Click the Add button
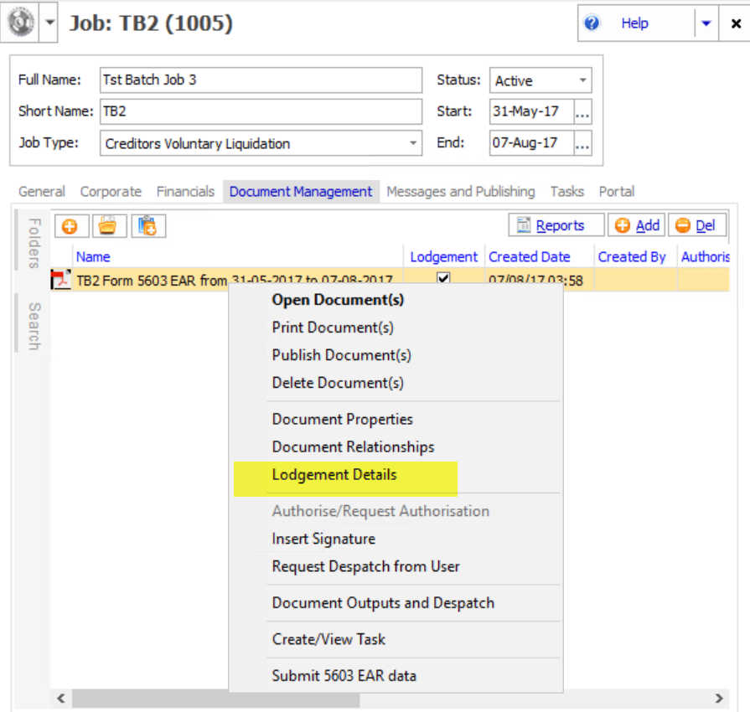 tap(636, 225)
